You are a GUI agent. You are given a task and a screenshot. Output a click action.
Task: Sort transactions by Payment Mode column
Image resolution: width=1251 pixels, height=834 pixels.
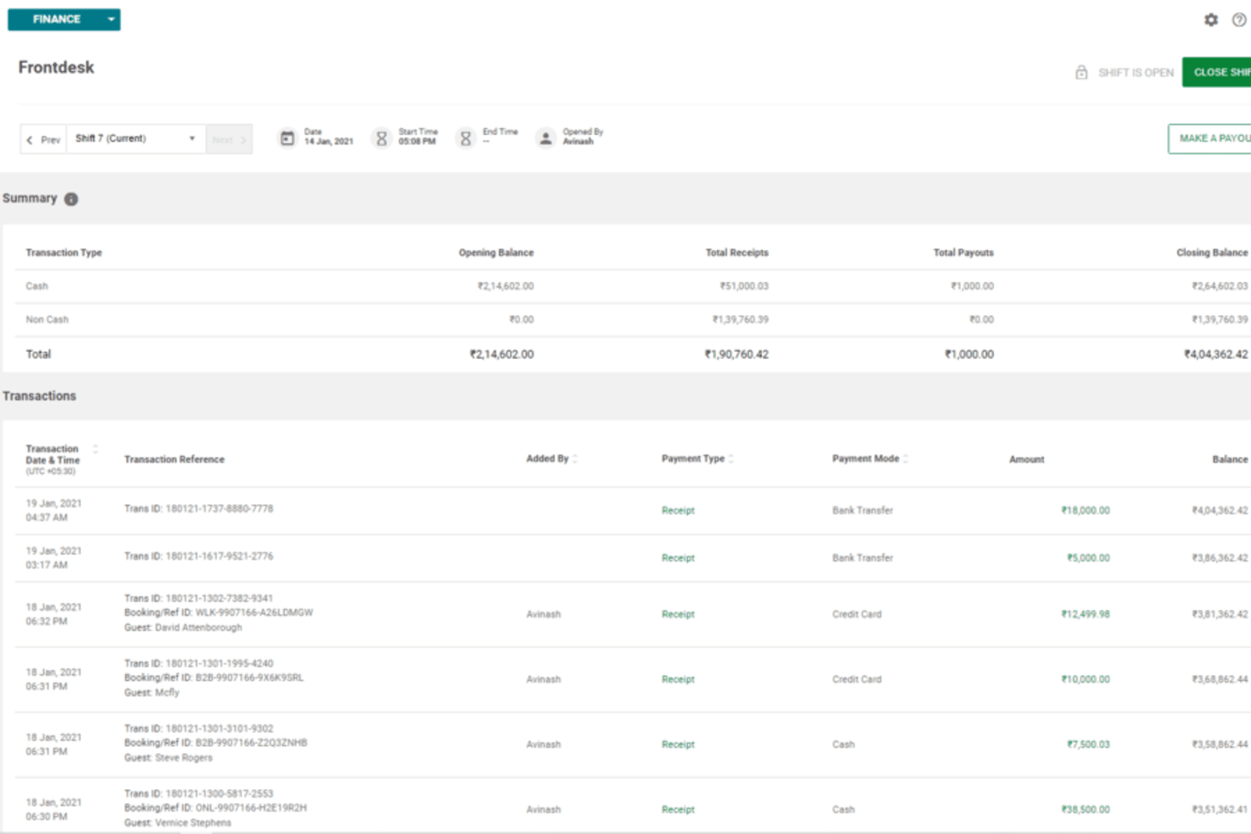[x=906, y=459]
